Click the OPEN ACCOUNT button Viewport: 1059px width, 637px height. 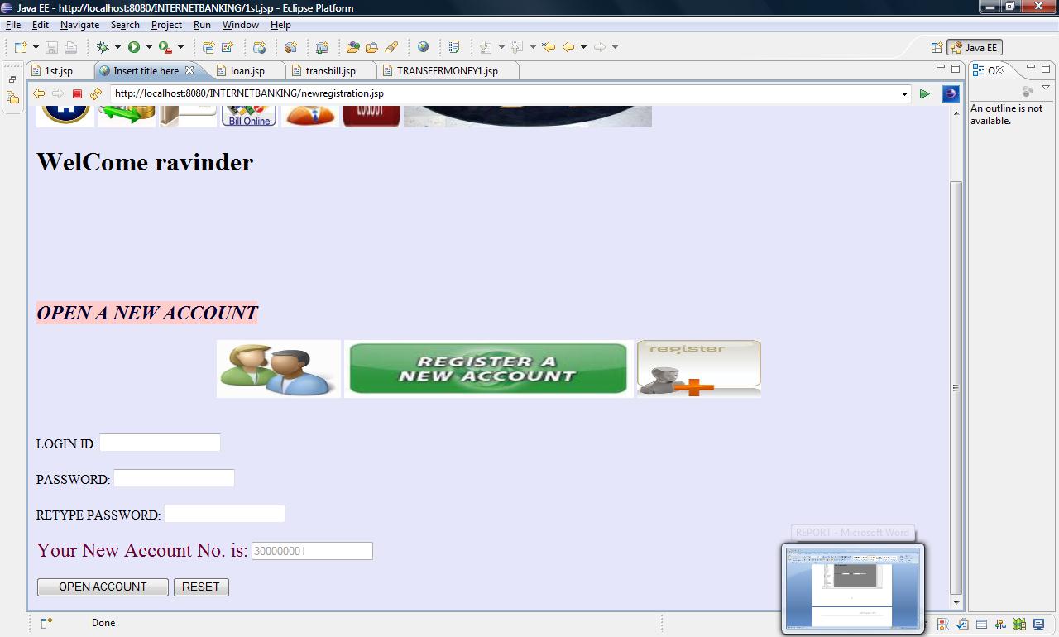(103, 587)
